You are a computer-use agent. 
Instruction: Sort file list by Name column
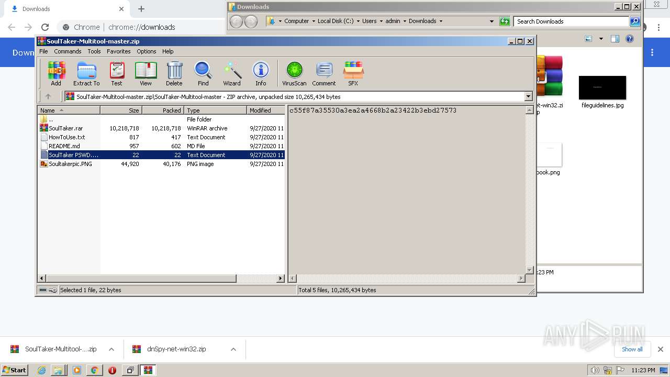point(69,110)
